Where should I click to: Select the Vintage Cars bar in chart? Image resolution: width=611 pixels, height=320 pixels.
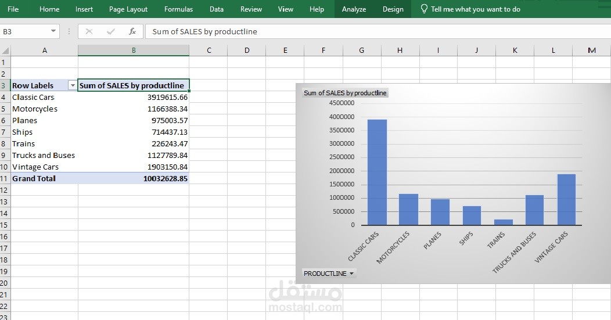567,200
